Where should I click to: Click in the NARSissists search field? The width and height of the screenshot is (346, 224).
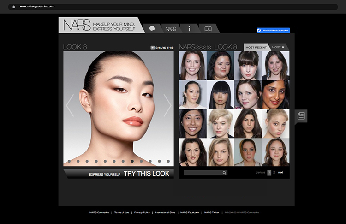pos(203,173)
